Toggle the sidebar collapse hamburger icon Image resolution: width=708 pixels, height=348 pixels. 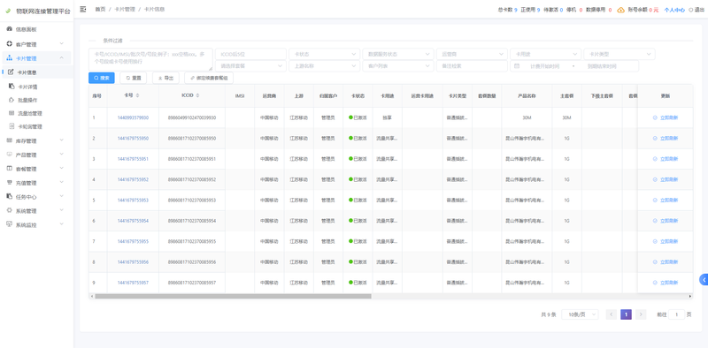pos(83,10)
